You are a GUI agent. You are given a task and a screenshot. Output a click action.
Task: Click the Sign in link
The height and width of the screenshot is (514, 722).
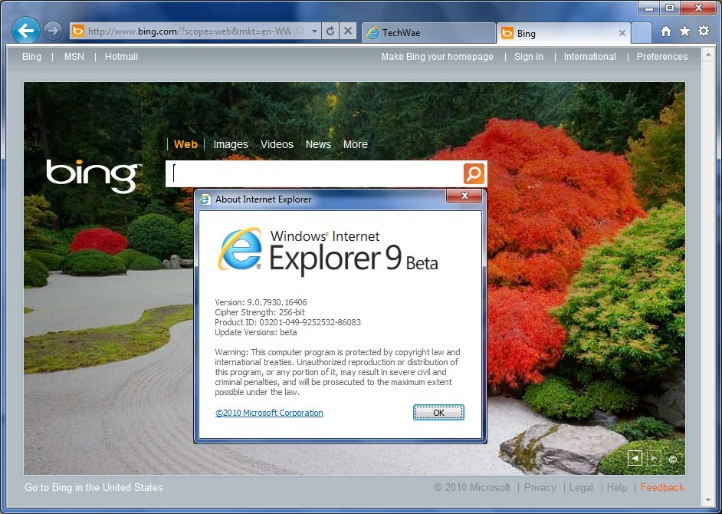529,57
